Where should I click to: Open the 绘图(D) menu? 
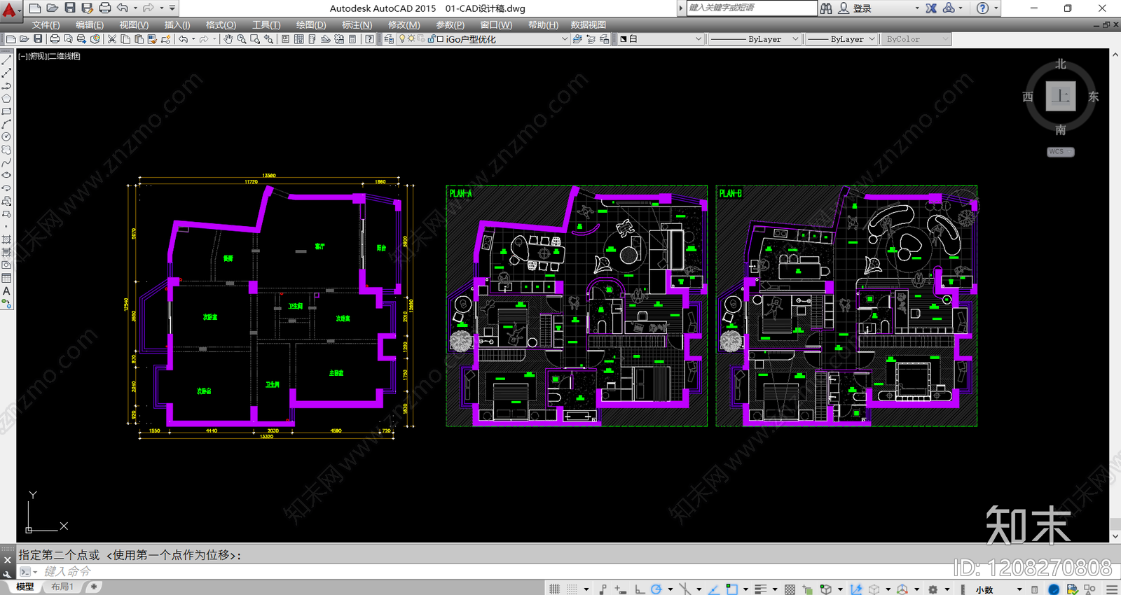[311, 24]
